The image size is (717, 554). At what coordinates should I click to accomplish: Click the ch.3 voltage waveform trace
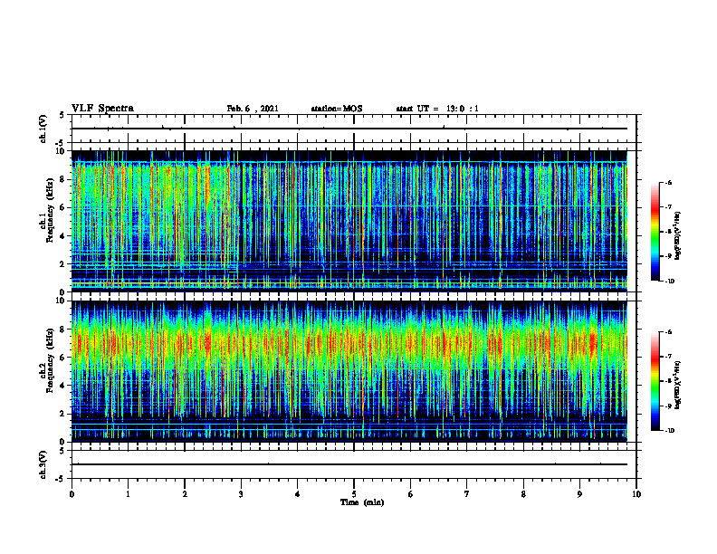349,464
